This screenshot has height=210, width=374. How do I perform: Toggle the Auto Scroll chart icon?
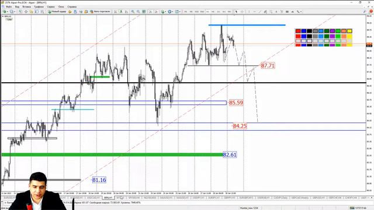tap(151, 12)
